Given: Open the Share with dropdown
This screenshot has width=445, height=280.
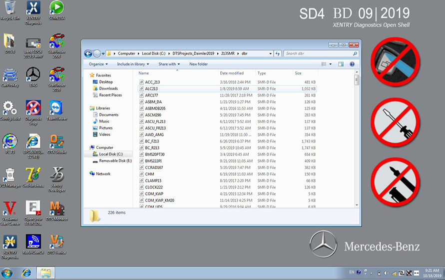Looking at the screenshot, I should [169, 64].
